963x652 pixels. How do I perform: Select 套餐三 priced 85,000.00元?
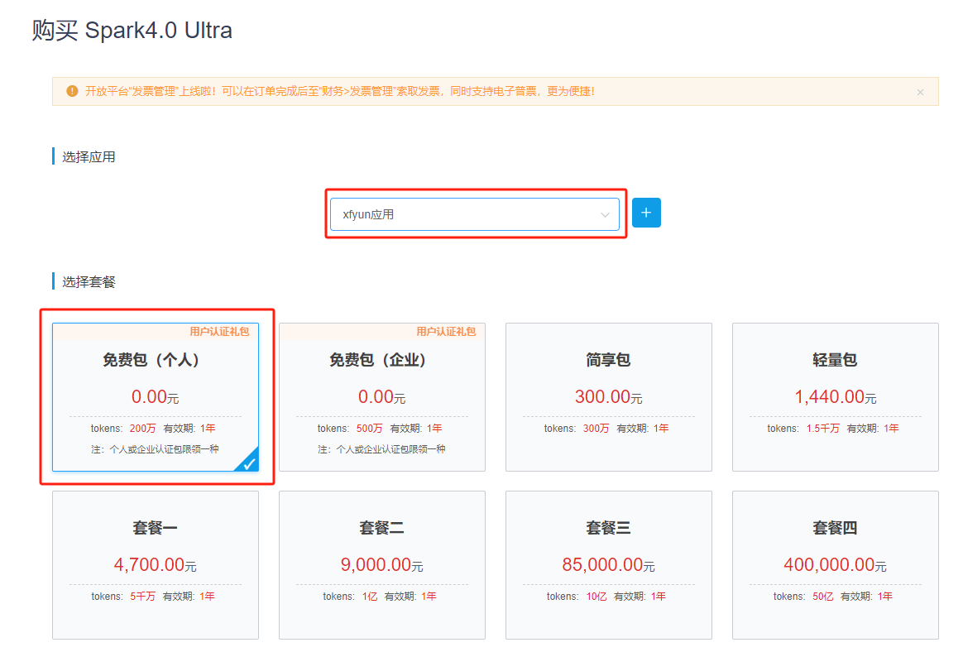point(609,565)
